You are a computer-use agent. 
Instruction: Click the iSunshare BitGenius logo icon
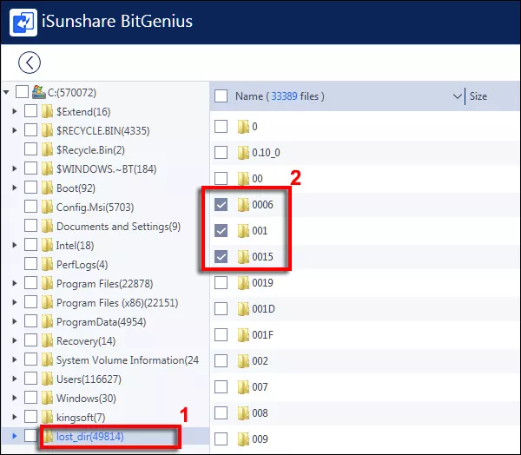tap(23, 23)
